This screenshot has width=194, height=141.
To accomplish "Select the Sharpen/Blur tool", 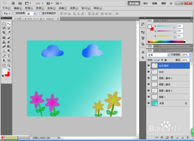I will coord(4,51).
